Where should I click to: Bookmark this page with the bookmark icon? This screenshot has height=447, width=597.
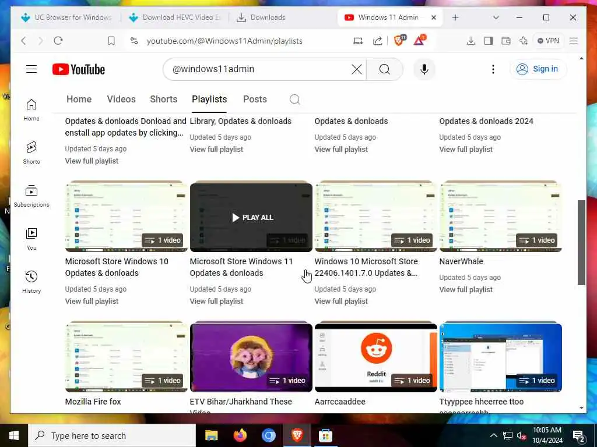pos(111,41)
